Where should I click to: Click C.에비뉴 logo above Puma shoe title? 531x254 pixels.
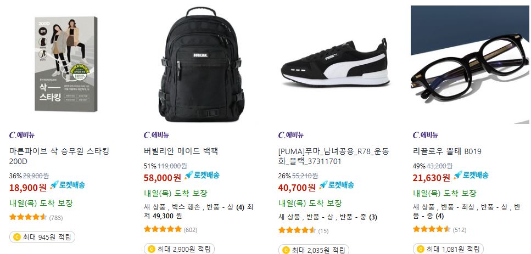[291, 136]
